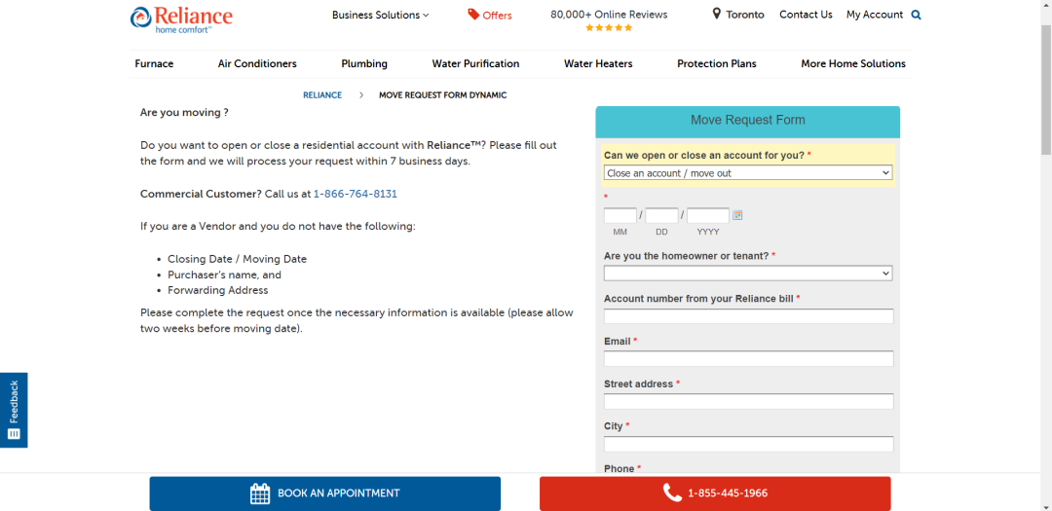Click 'Closing Date / Moving Date' bullet

[x=238, y=259]
